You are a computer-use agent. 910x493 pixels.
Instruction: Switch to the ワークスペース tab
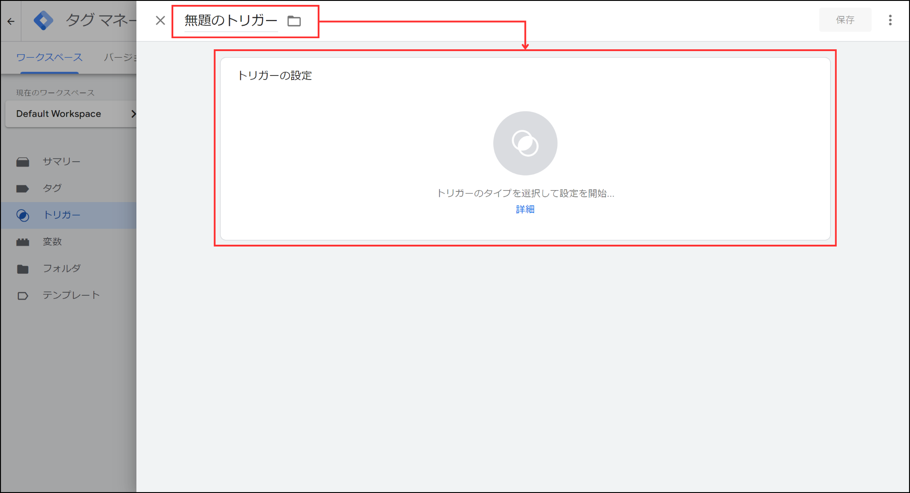click(x=49, y=57)
